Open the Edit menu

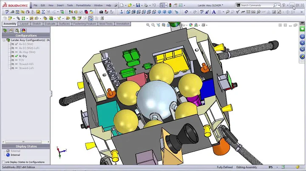(x=43, y=5)
